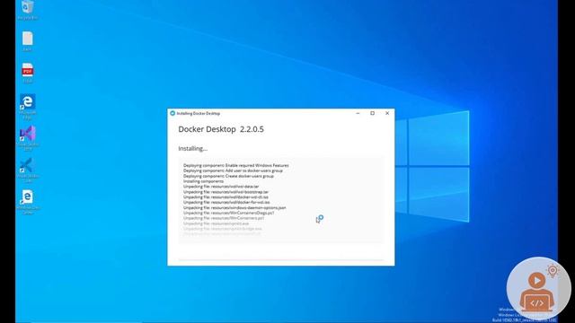Viewport: 575px width, 323px height.
Task: Click the Docker icon in the installer title bar
Action: click(x=172, y=113)
